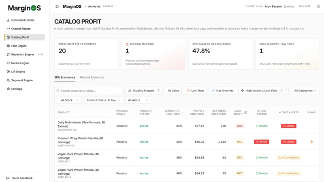
Task: Click Critical alert on Premium Whey row
Action: point(289,142)
